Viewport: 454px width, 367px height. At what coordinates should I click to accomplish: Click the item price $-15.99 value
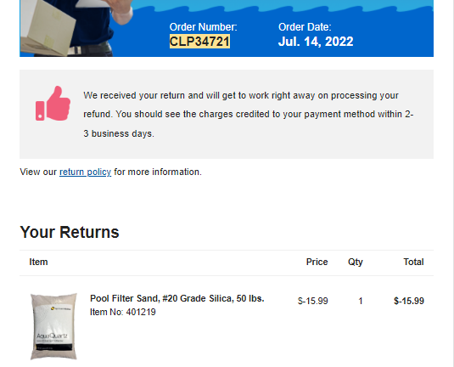pyautogui.click(x=312, y=301)
